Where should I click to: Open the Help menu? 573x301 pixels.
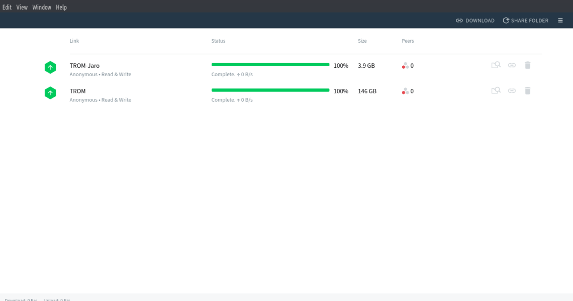(61, 8)
